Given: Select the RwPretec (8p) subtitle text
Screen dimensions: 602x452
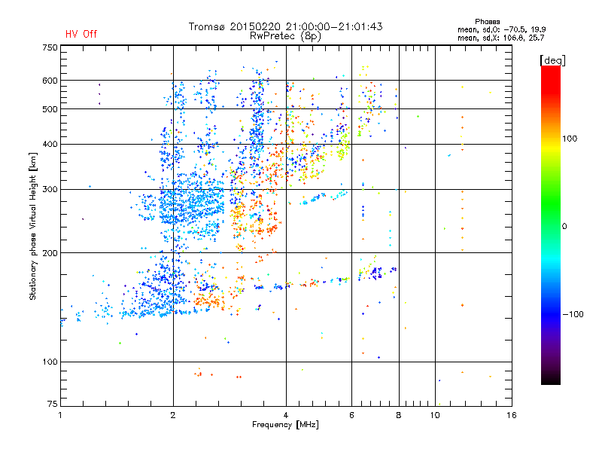Looking at the screenshot, I should pyautogui.click(x=286, y=35).
